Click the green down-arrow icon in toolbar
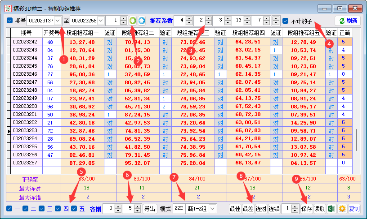 [133, 21]
